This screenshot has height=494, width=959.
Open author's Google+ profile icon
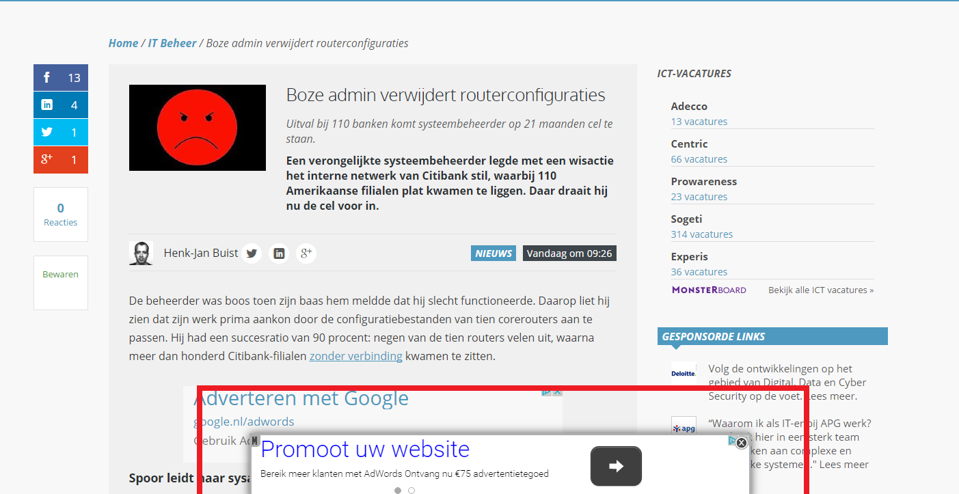point(306,253)
